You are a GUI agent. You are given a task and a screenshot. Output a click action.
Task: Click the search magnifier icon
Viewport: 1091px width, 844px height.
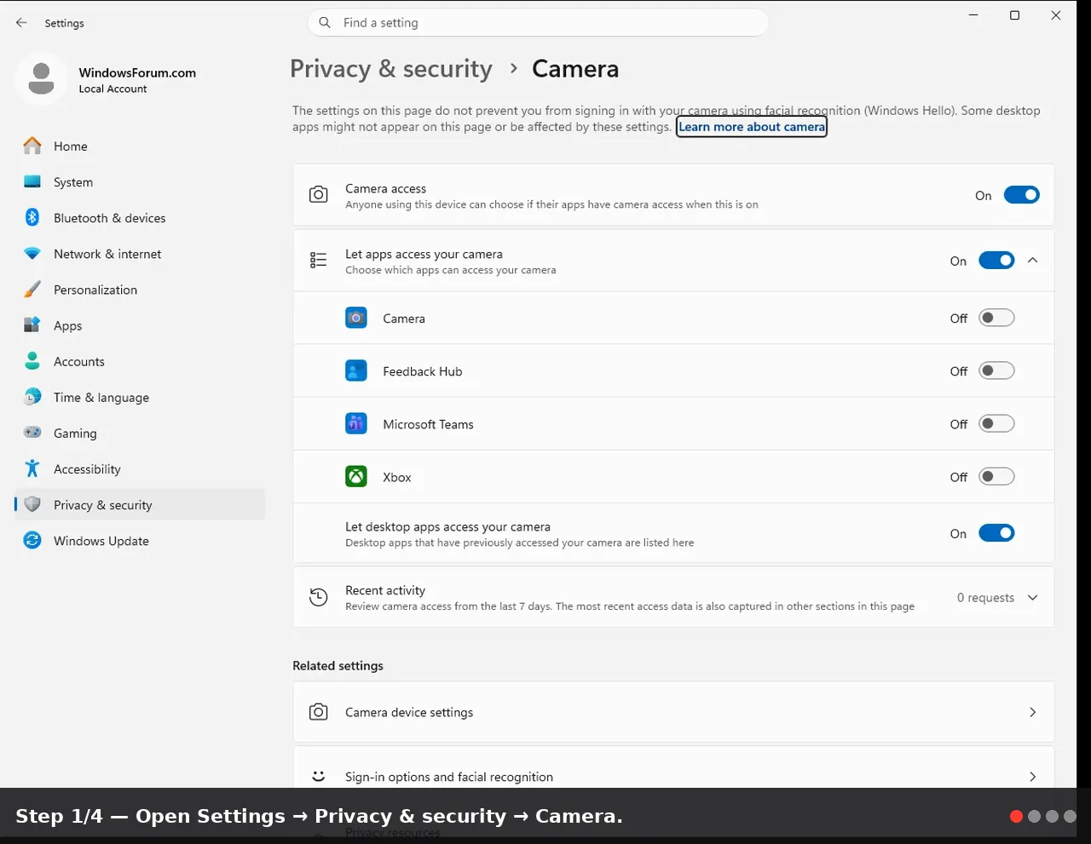(325, 23)
